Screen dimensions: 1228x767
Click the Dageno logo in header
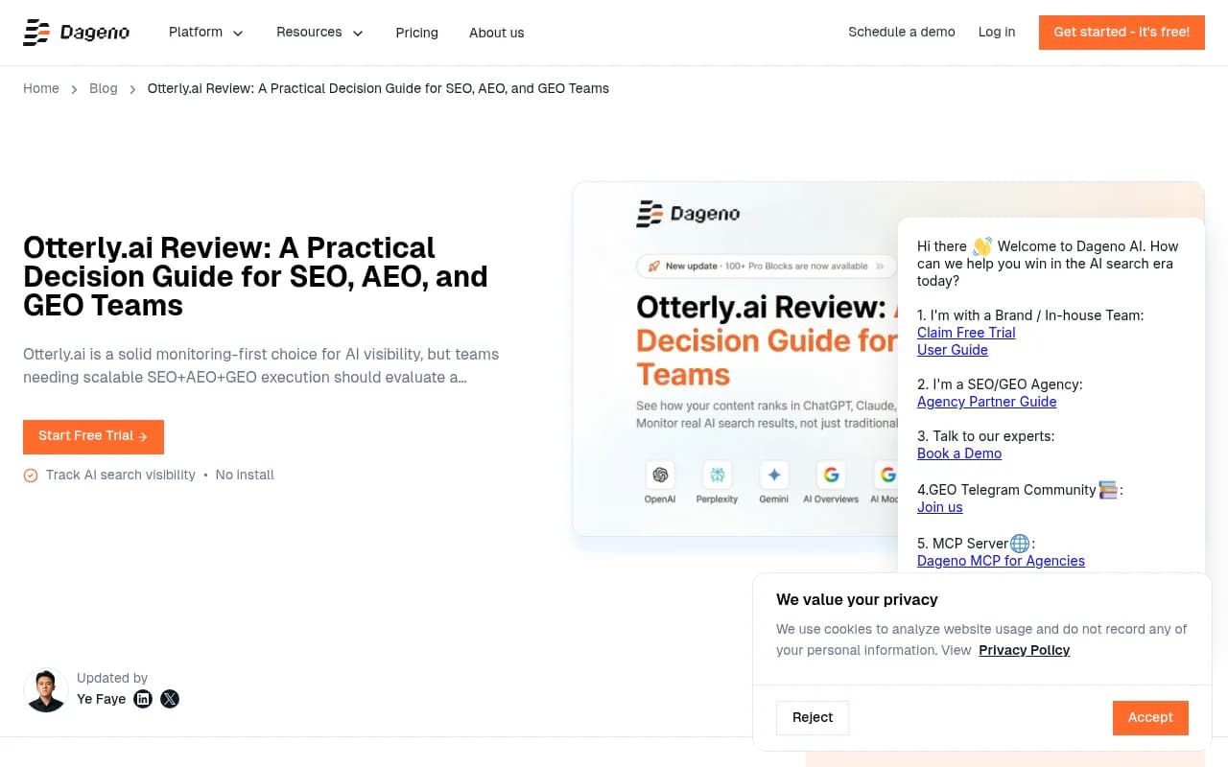(x=76, y=33)
